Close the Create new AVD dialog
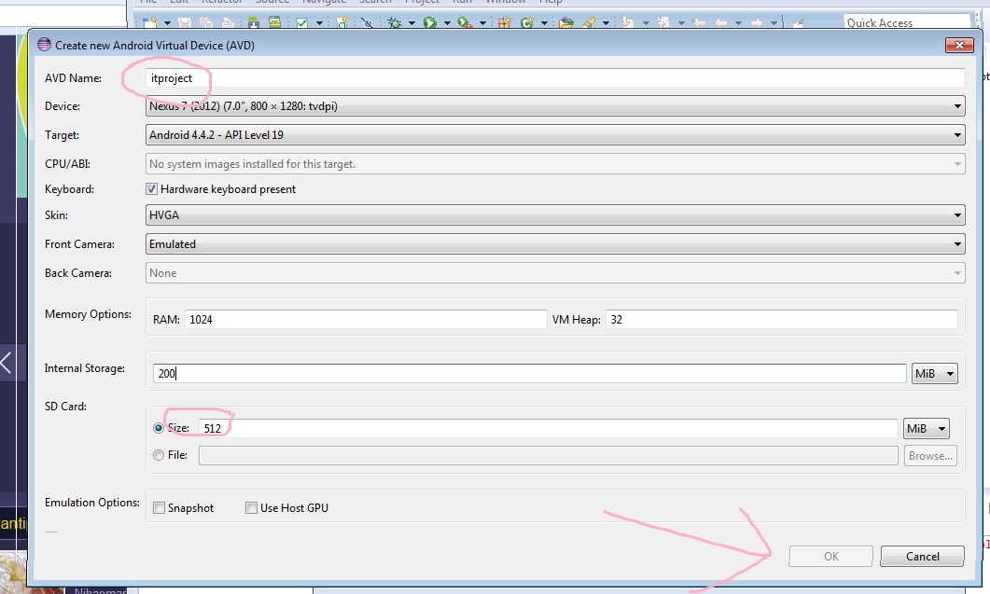This screenshot has width=990, height=594. (959, 45)
